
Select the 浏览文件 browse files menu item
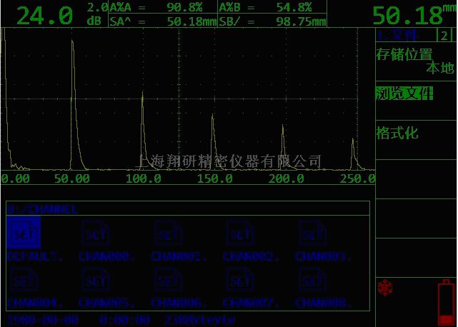click(x=404, y=94)
